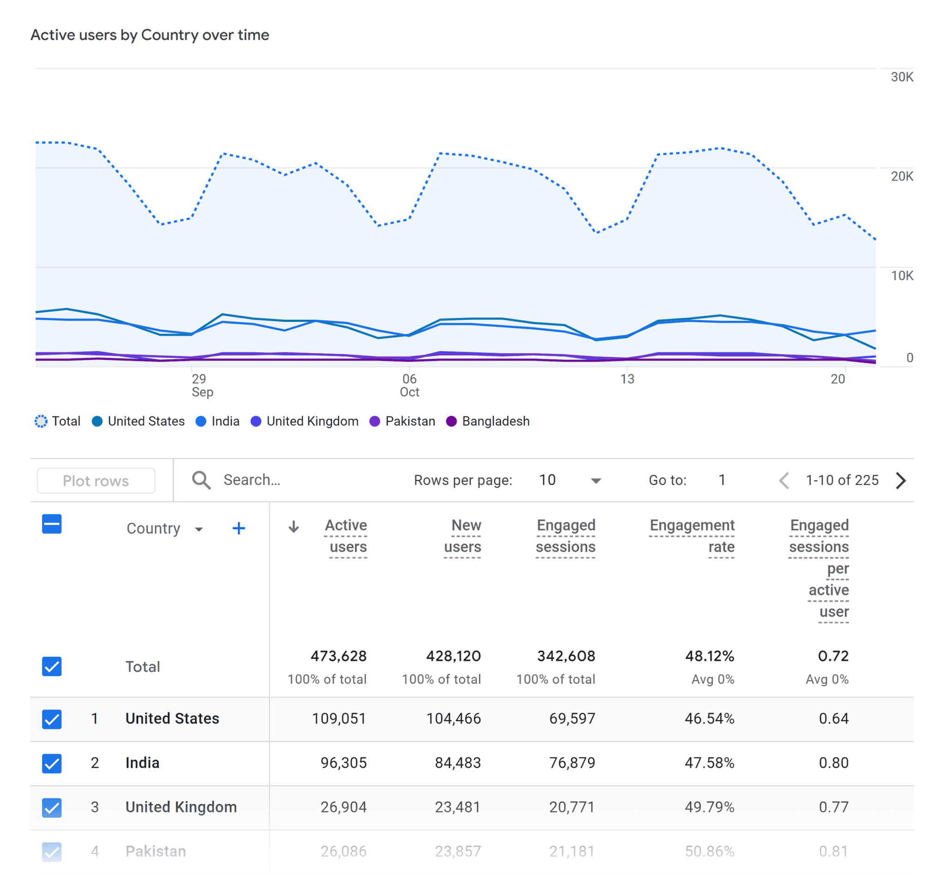The image size is (945, 885).
Task: Click the left pagination chevron
Action: point(784,480)
